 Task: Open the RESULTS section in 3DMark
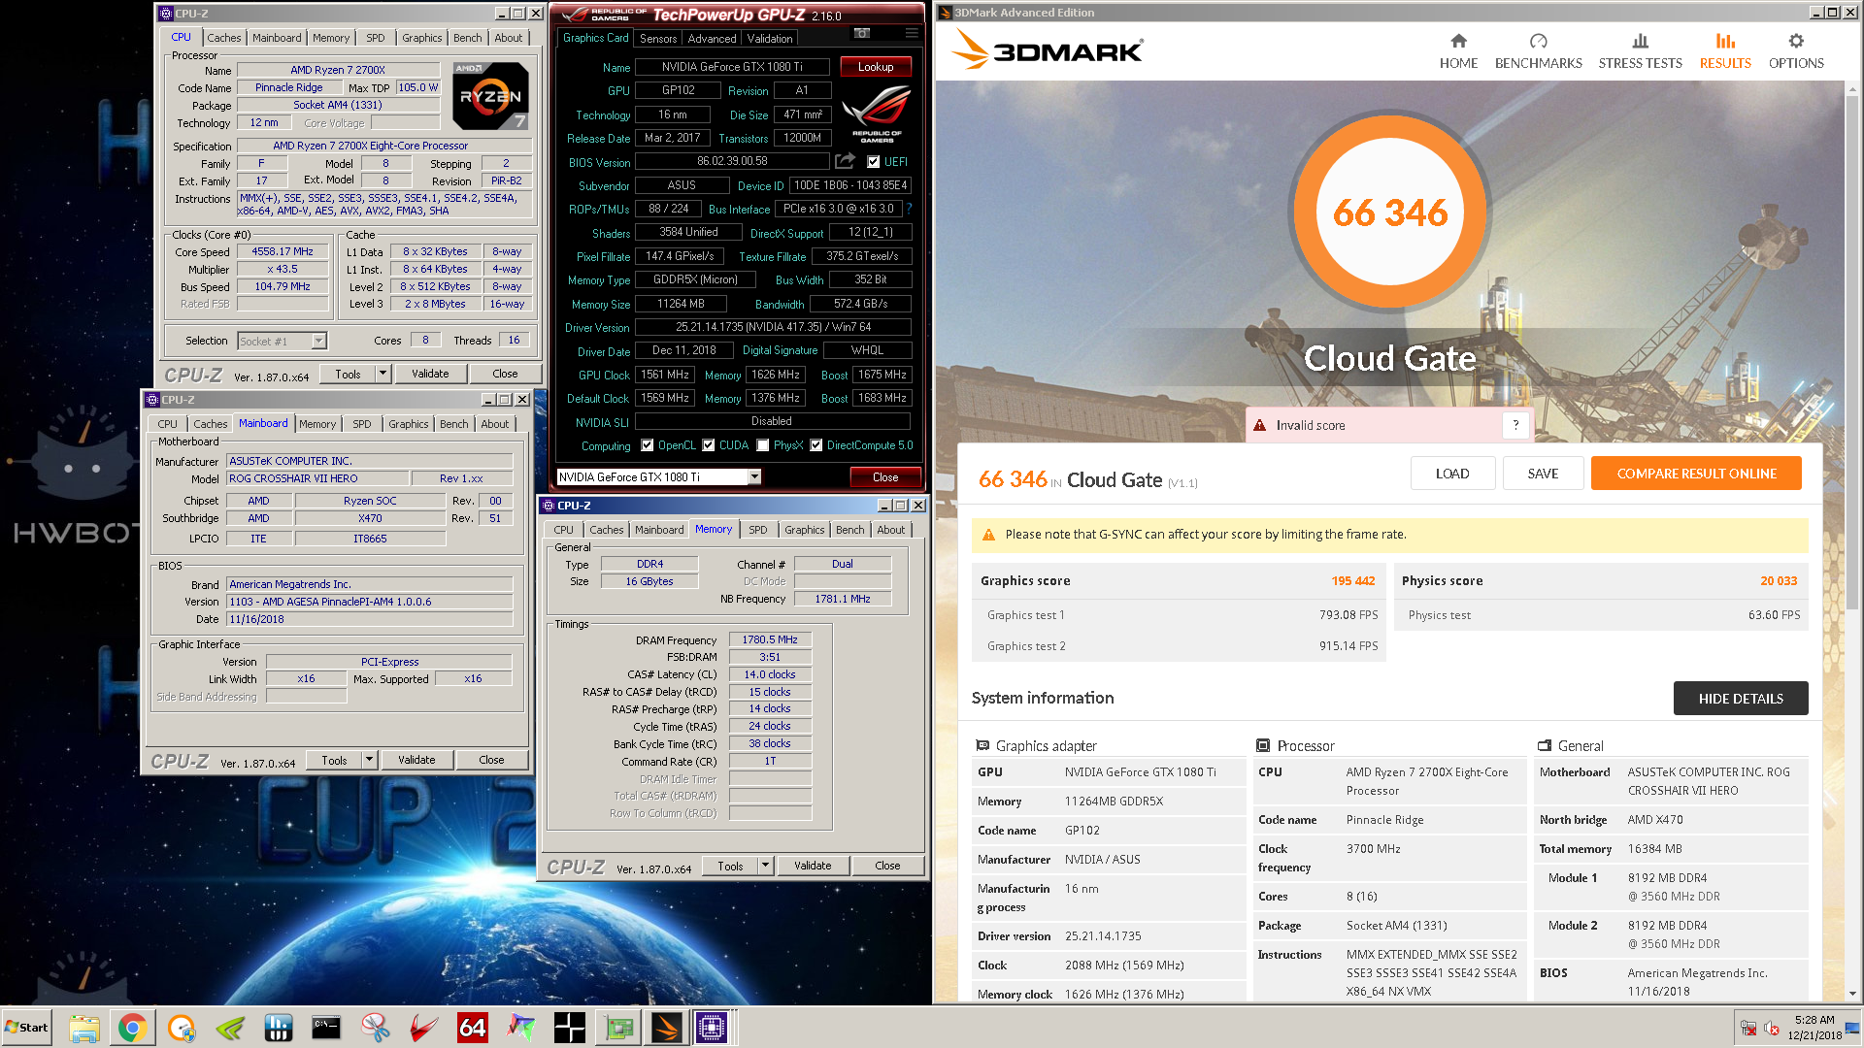pos(1725,50)
